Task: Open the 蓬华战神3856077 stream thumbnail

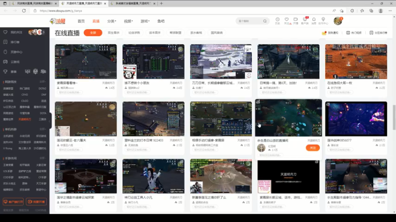Action: 356,119
